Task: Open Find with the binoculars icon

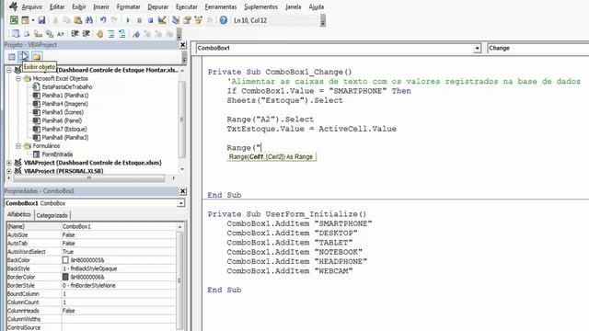Action: (89, 20)
